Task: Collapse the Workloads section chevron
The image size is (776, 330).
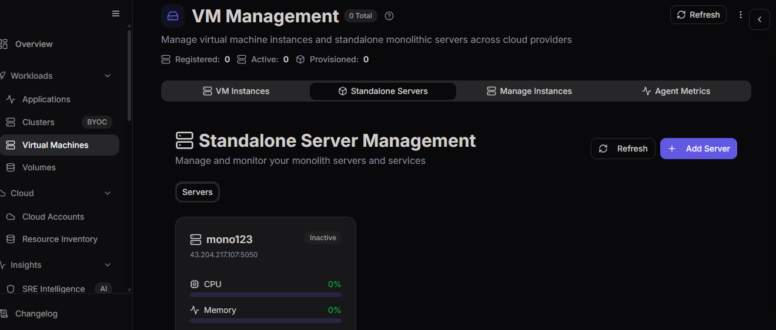Action: point(108,76)
